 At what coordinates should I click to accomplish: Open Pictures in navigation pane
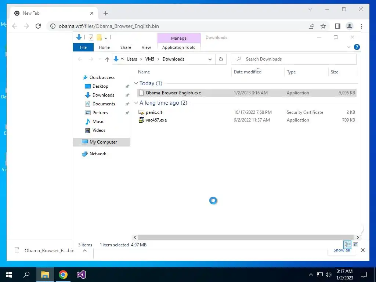click(100, 112)
